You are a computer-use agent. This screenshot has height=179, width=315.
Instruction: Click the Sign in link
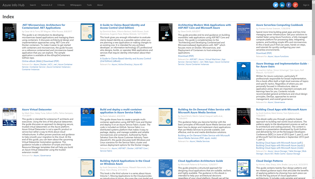[306, 5]
